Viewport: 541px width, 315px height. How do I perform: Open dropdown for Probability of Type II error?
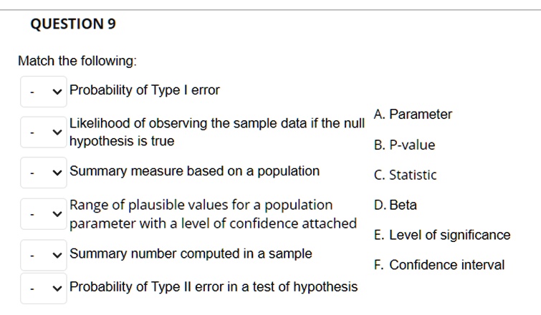point(44,289)
